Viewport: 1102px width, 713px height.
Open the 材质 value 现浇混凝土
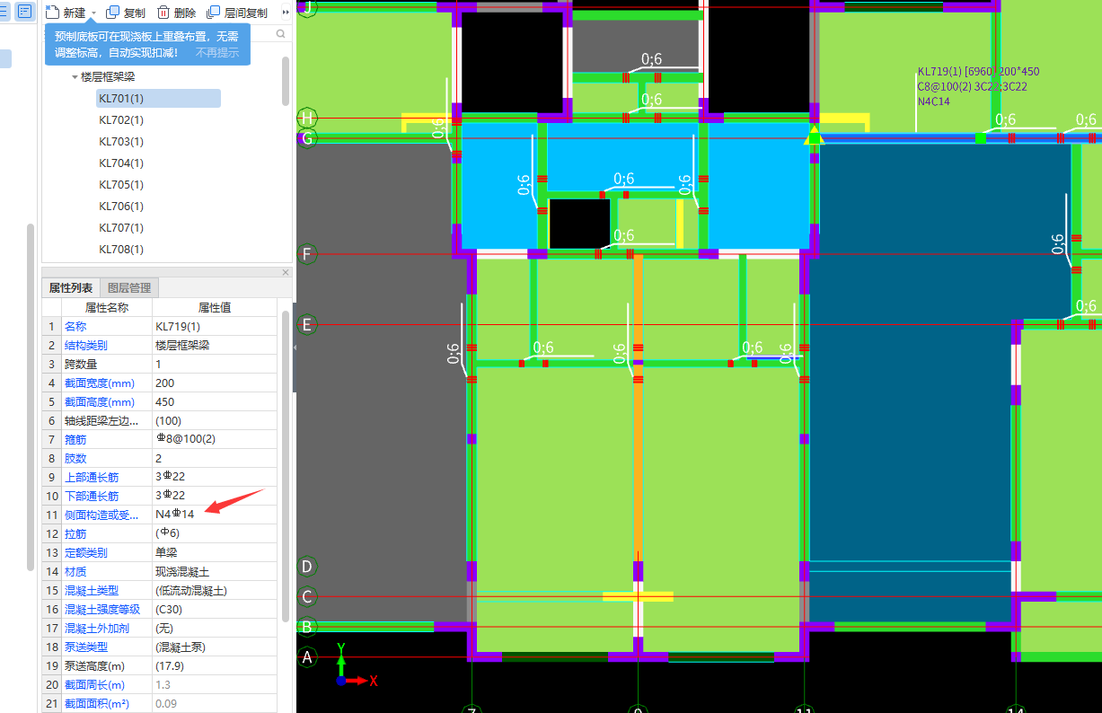(215, 571)
